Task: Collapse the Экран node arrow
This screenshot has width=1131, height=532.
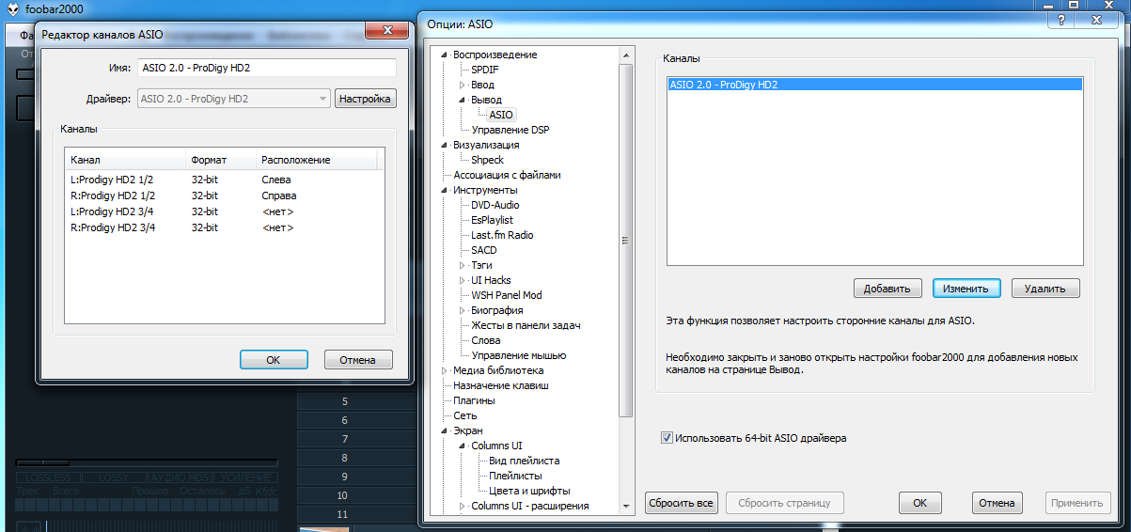Action: coord(446,430)
